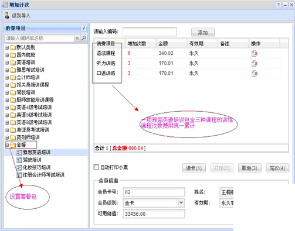
Task: Expand the 默认类别 folder
Action: (x=7, y=47)
